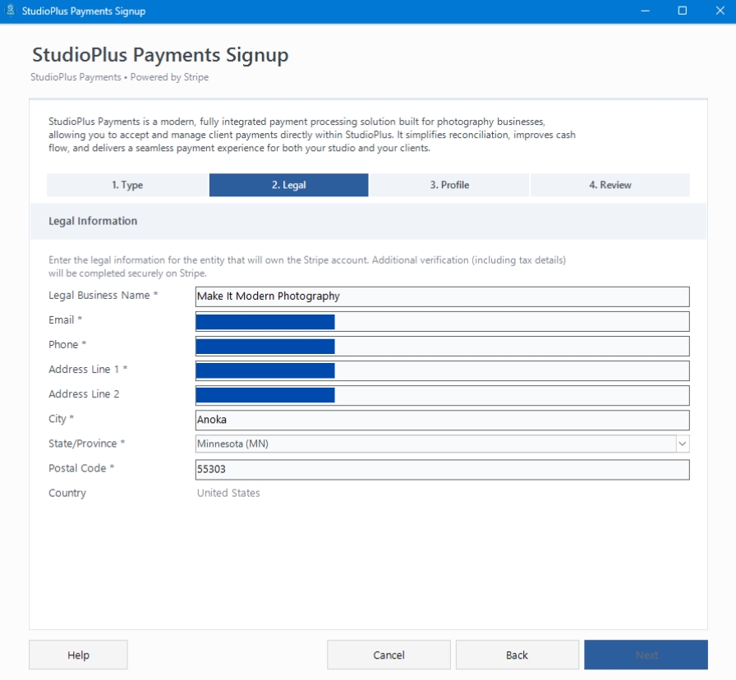Select the Minnesota (MN) combo box
The width and height of the screenshot is (736, 680).
pyautogui.click(x=434, y=444)
